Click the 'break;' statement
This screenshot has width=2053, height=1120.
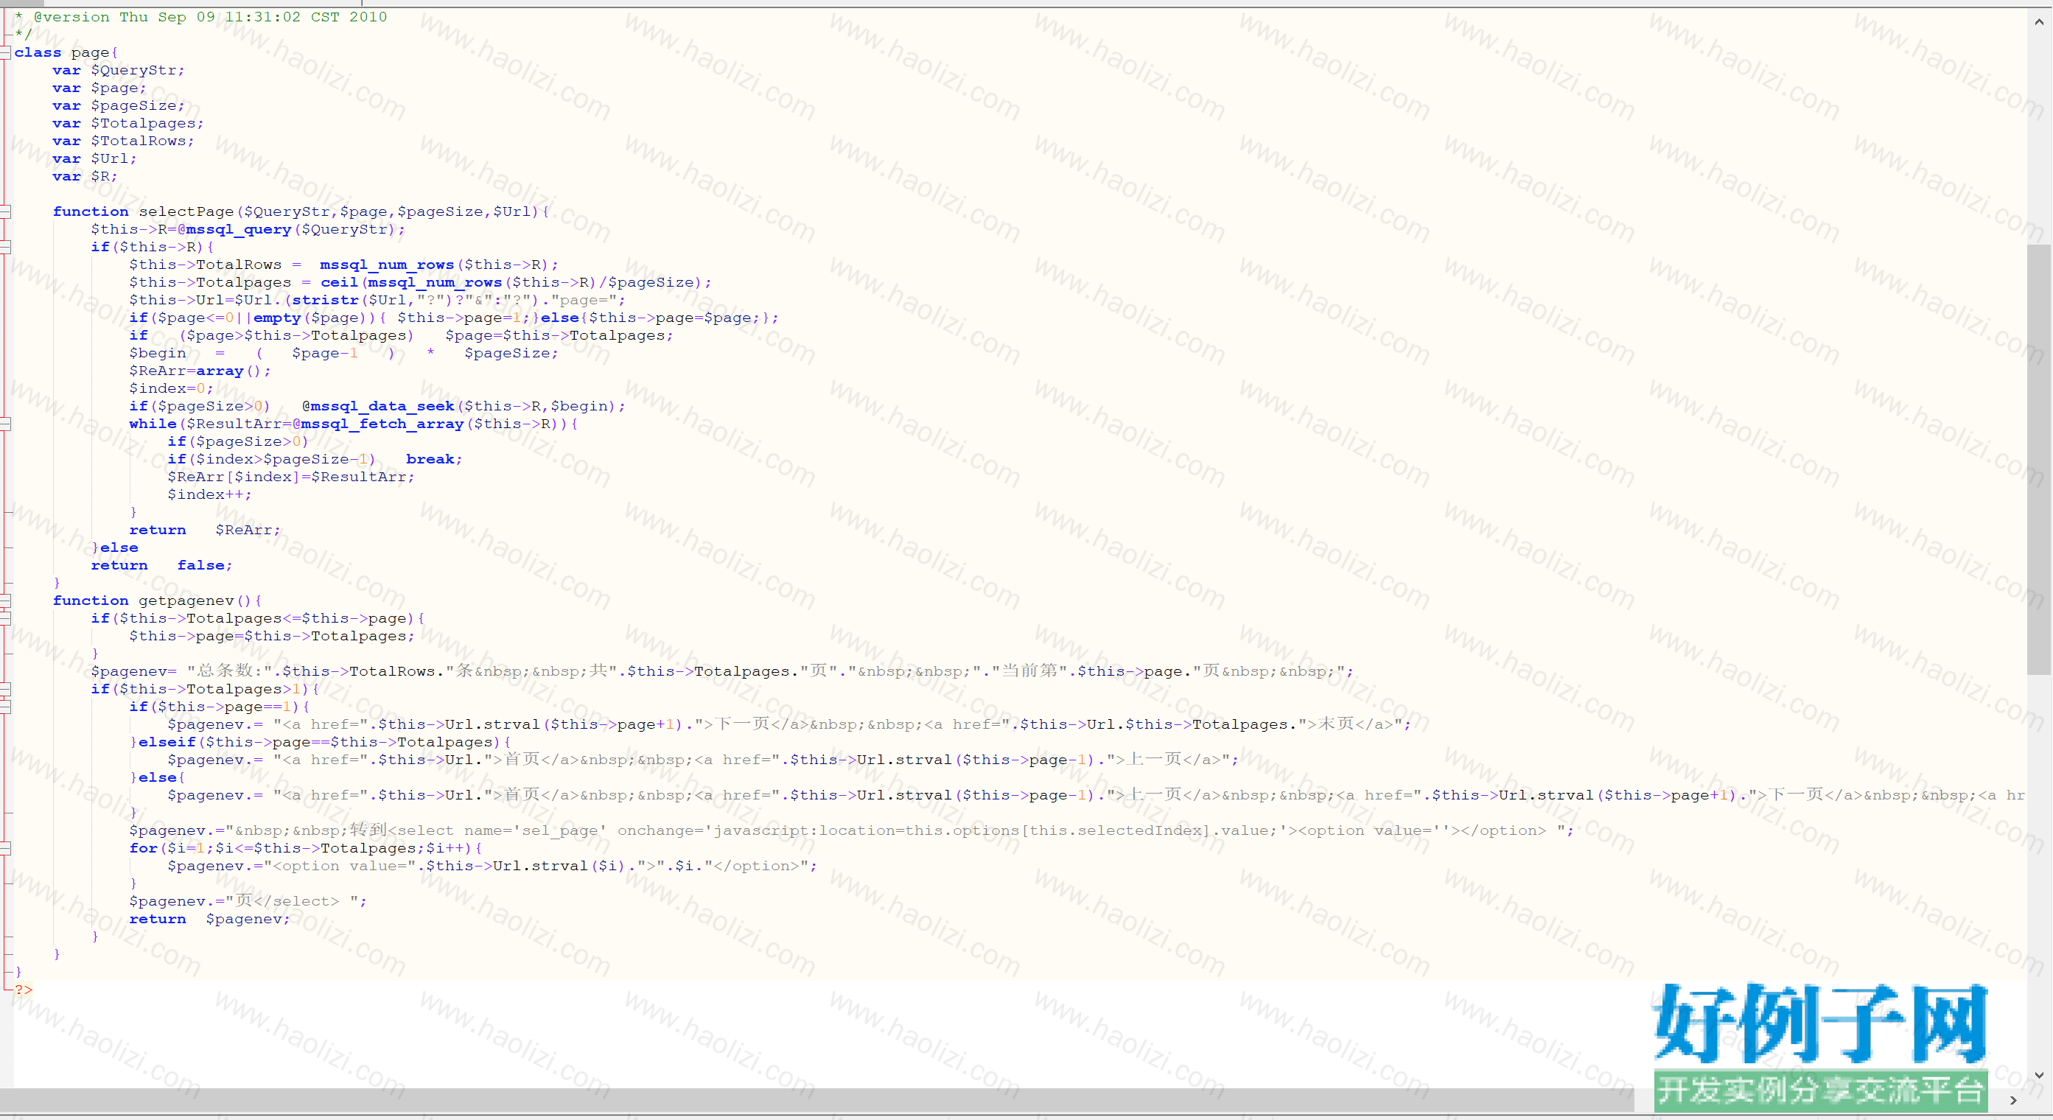[x=434, y=459]
